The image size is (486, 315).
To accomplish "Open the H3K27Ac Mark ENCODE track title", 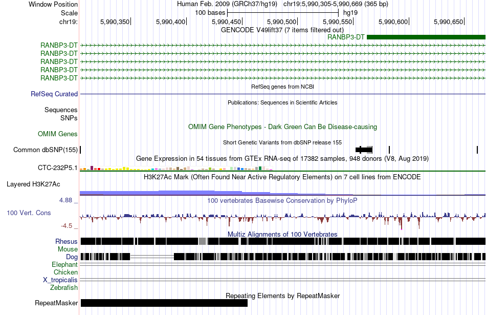I will click(x=282, y=177).
